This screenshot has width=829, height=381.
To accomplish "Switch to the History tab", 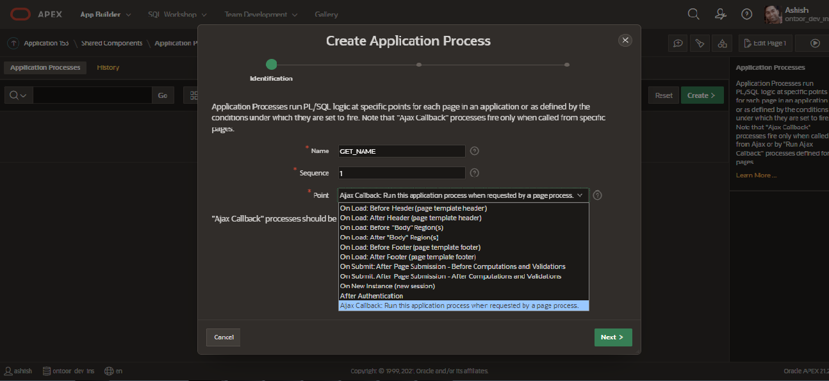I will point(107,67).
